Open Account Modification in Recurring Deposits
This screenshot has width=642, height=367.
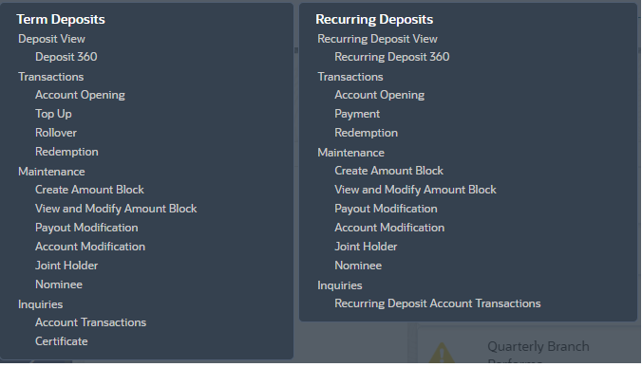click(x=389, y=228)
